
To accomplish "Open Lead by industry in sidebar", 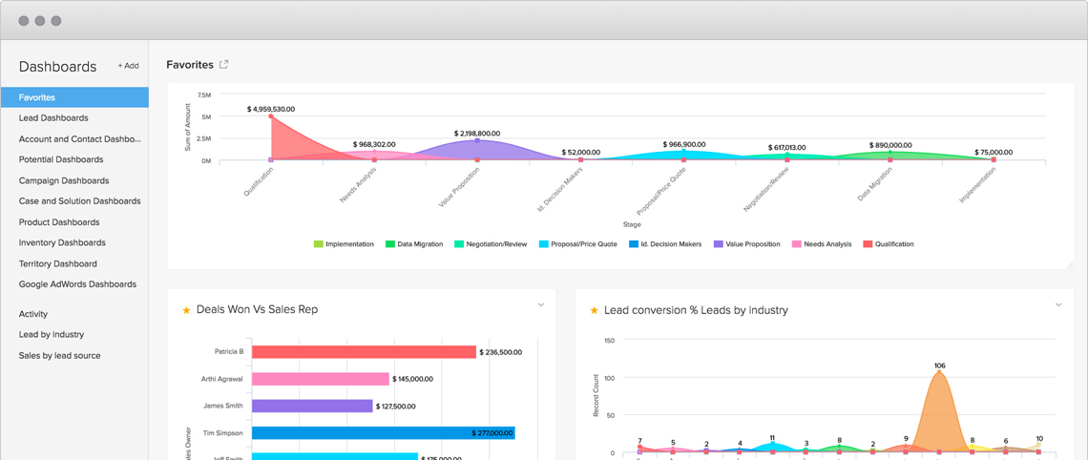I will click(x=52, y=334).
